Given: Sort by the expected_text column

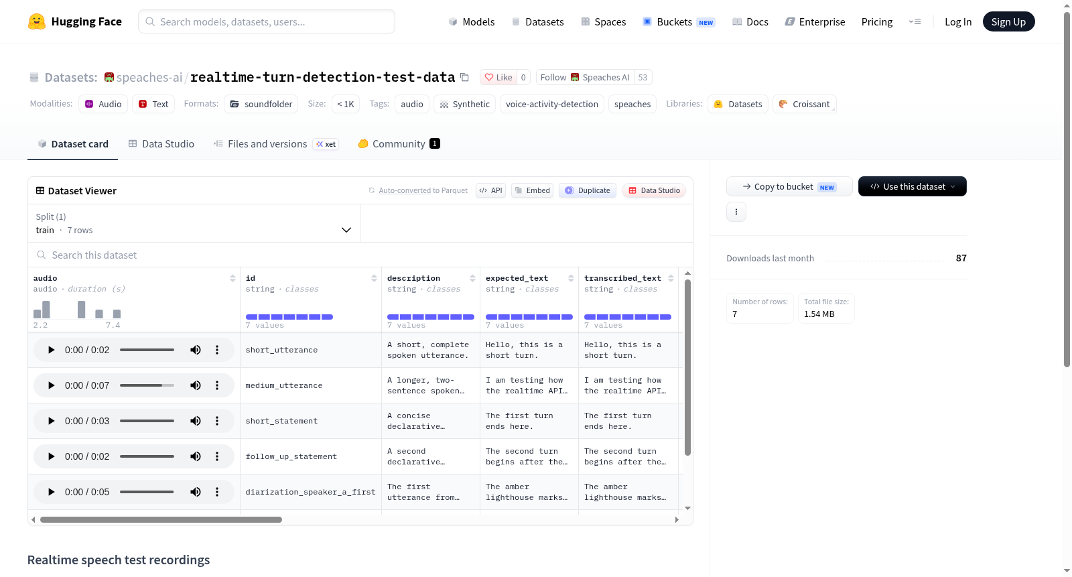Looking at the screenshot, I should 571,278.
